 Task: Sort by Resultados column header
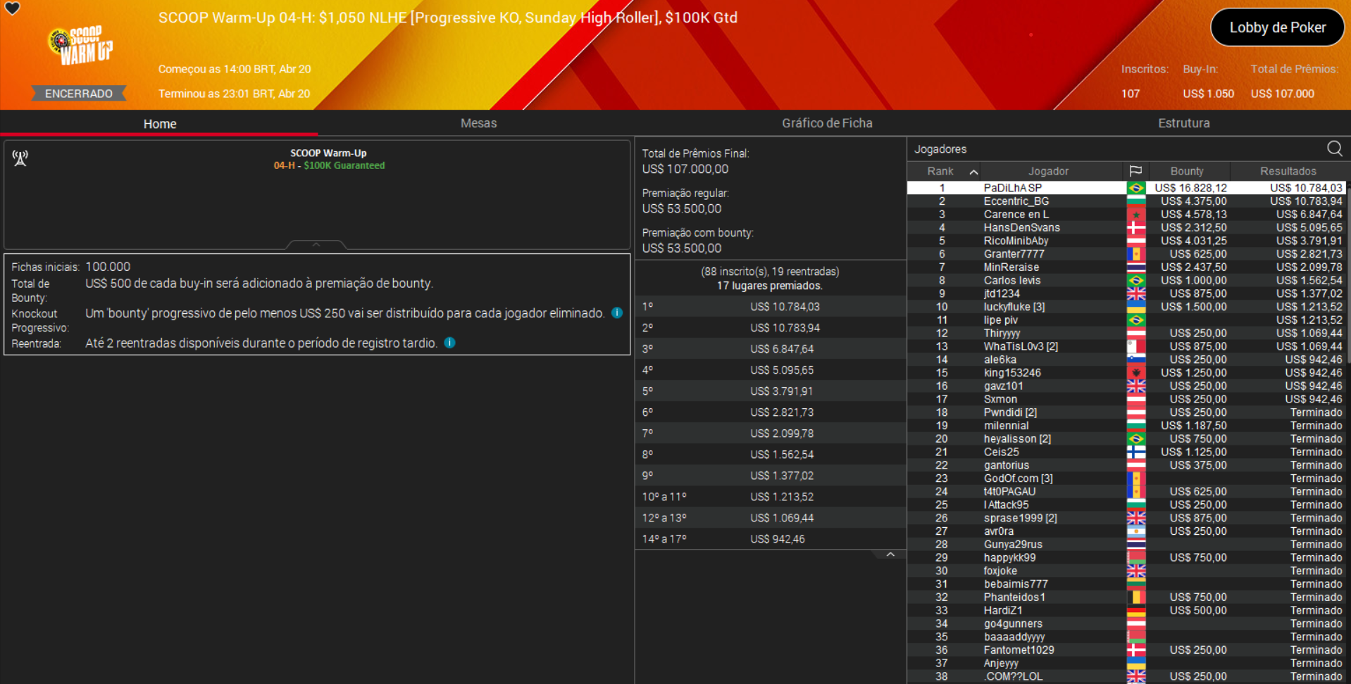coord(1288,171)
